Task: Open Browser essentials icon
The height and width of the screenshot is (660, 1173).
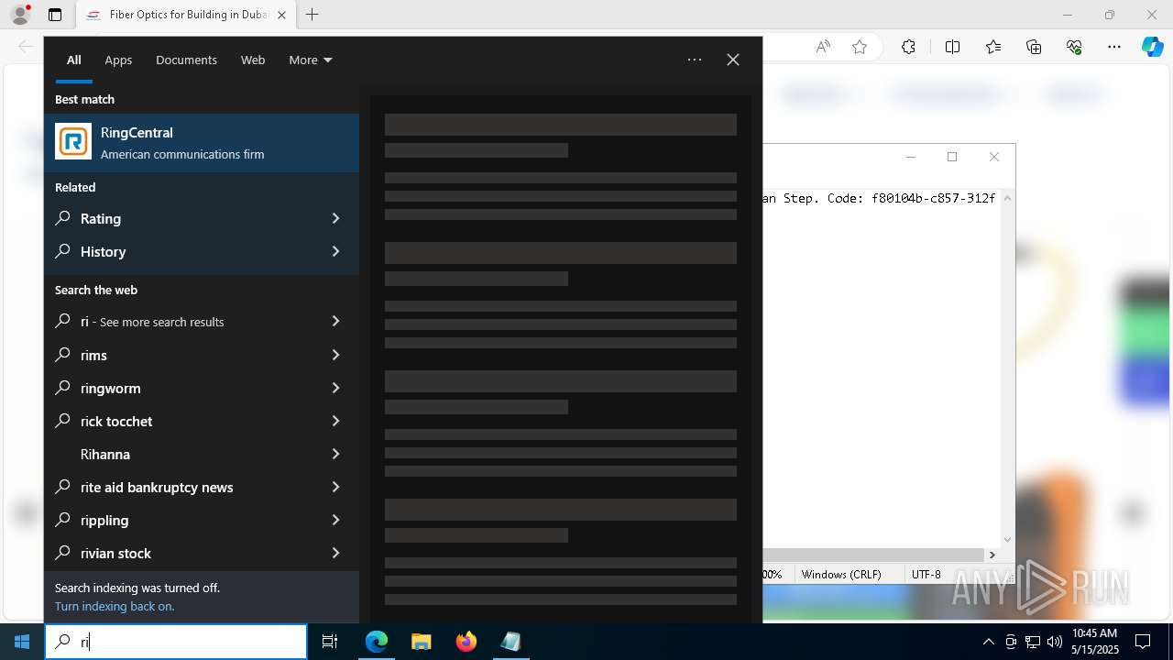Action: pos(1074,47)
